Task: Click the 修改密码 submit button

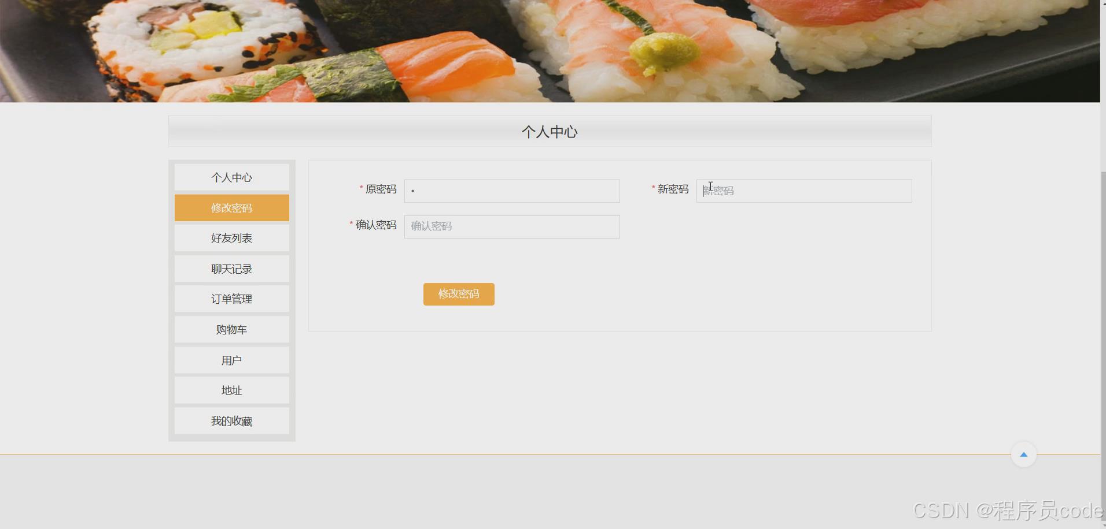Action: click(458, 294)
